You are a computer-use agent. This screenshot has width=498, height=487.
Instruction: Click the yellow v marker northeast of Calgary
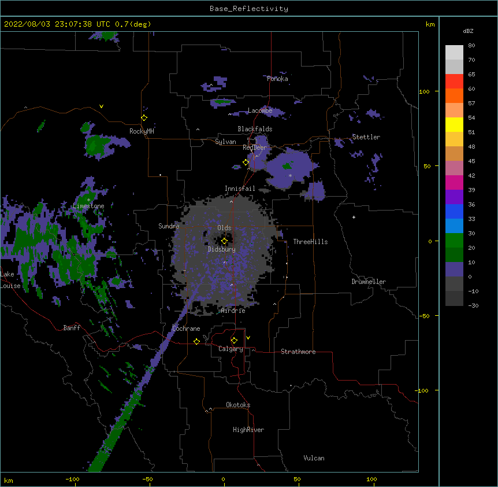(248, 338)
